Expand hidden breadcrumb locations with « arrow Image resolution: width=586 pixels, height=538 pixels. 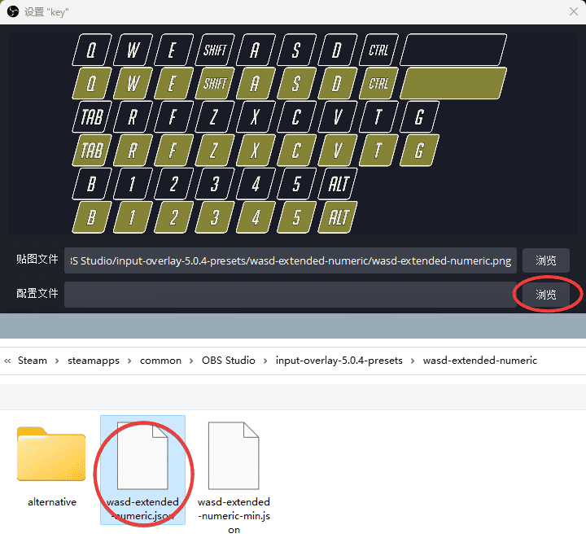pos(8,361)
